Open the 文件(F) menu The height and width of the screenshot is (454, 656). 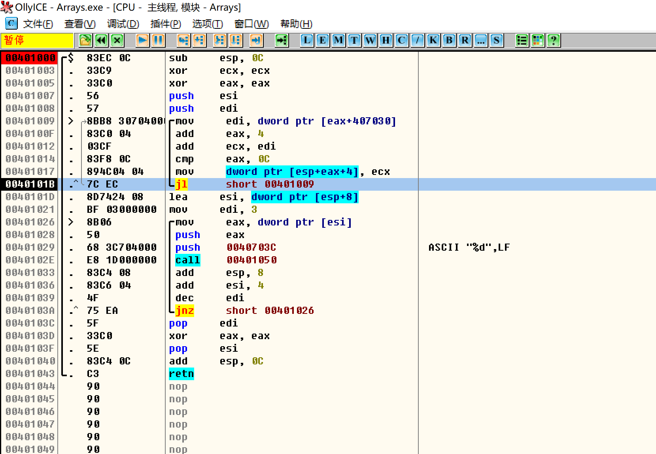38,24
